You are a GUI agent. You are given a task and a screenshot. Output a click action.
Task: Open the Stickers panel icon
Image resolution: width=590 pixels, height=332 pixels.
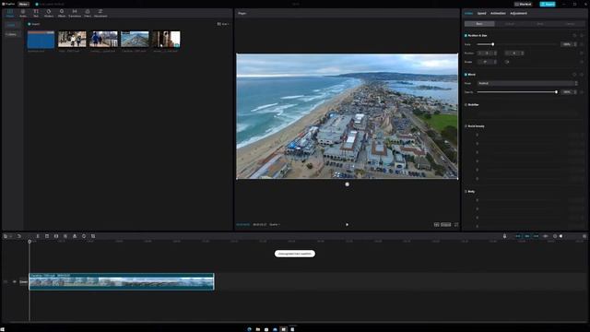(x=49, y=13)
